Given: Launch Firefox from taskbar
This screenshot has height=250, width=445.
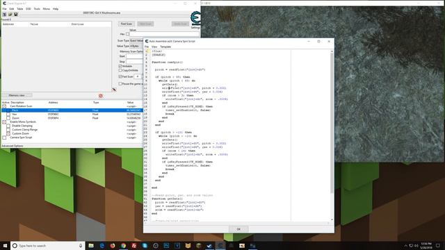Looking at the screenshot, I should point(113,245).
